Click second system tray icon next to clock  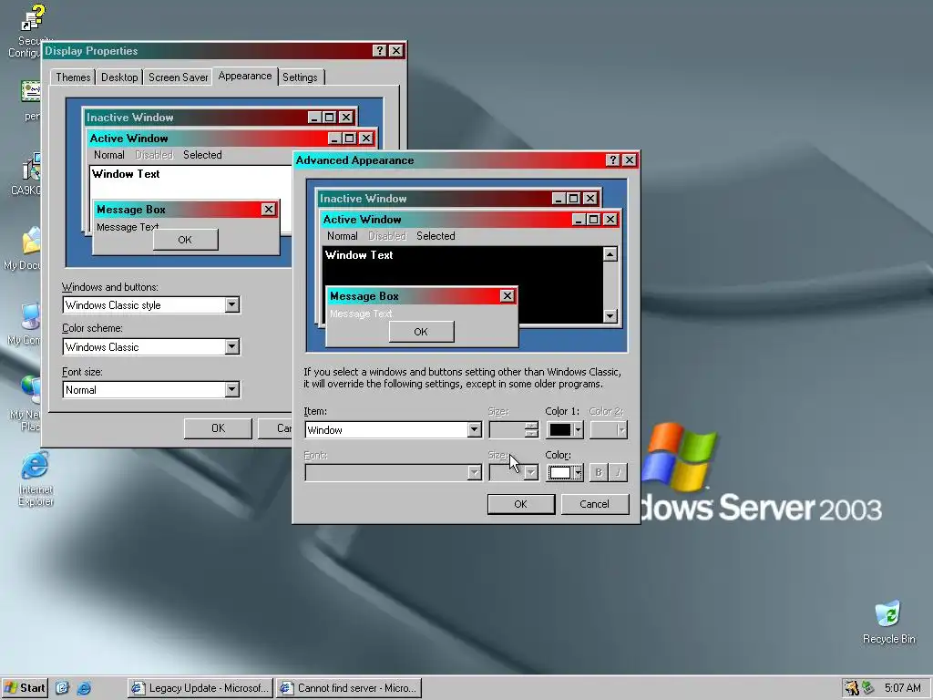868,688
